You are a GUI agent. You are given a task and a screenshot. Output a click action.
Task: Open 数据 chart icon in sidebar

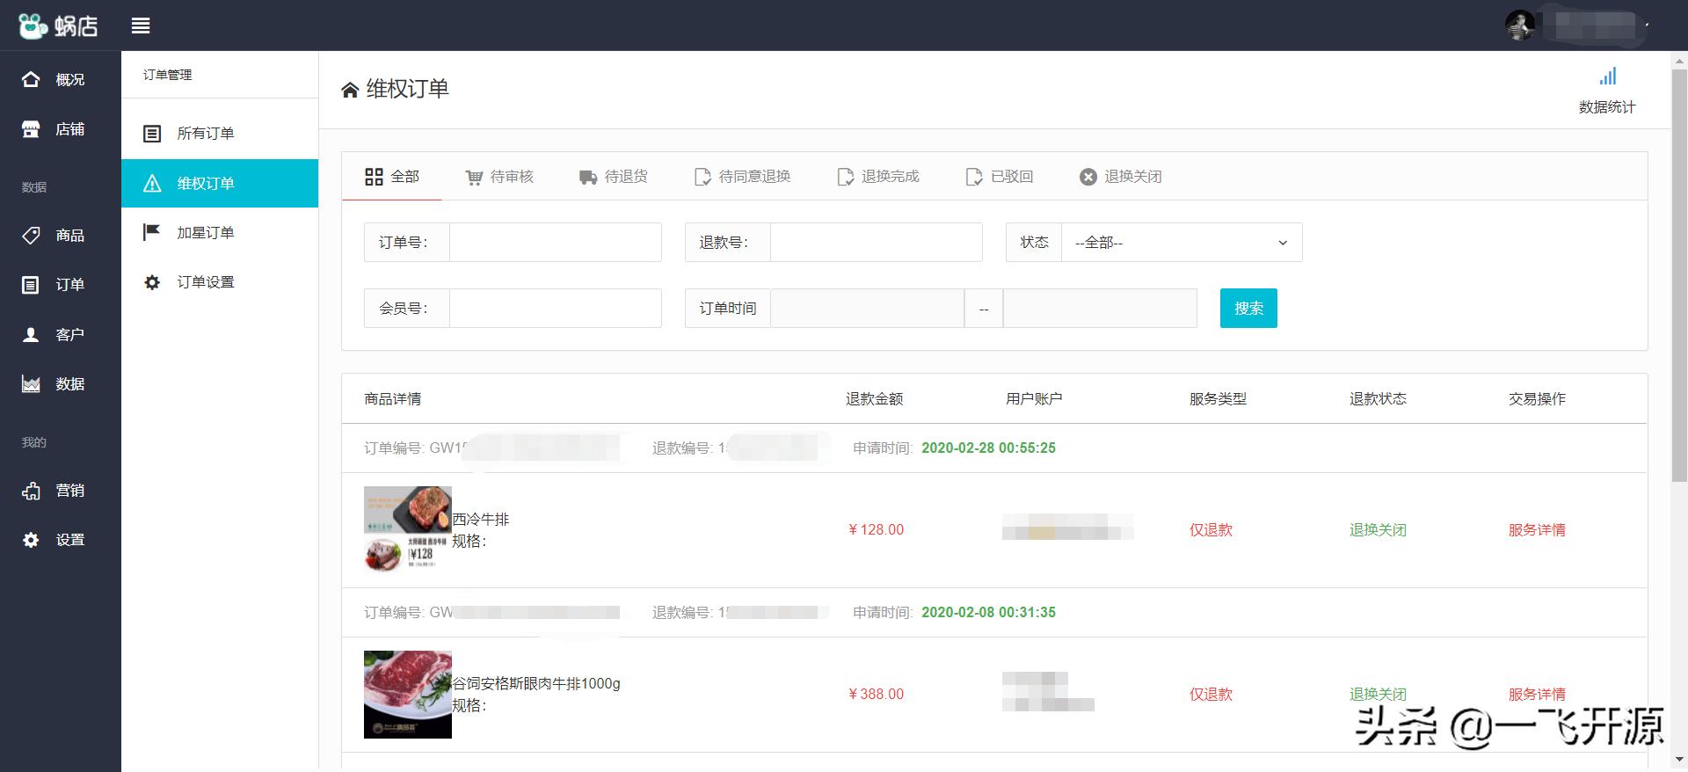(31, 384)
